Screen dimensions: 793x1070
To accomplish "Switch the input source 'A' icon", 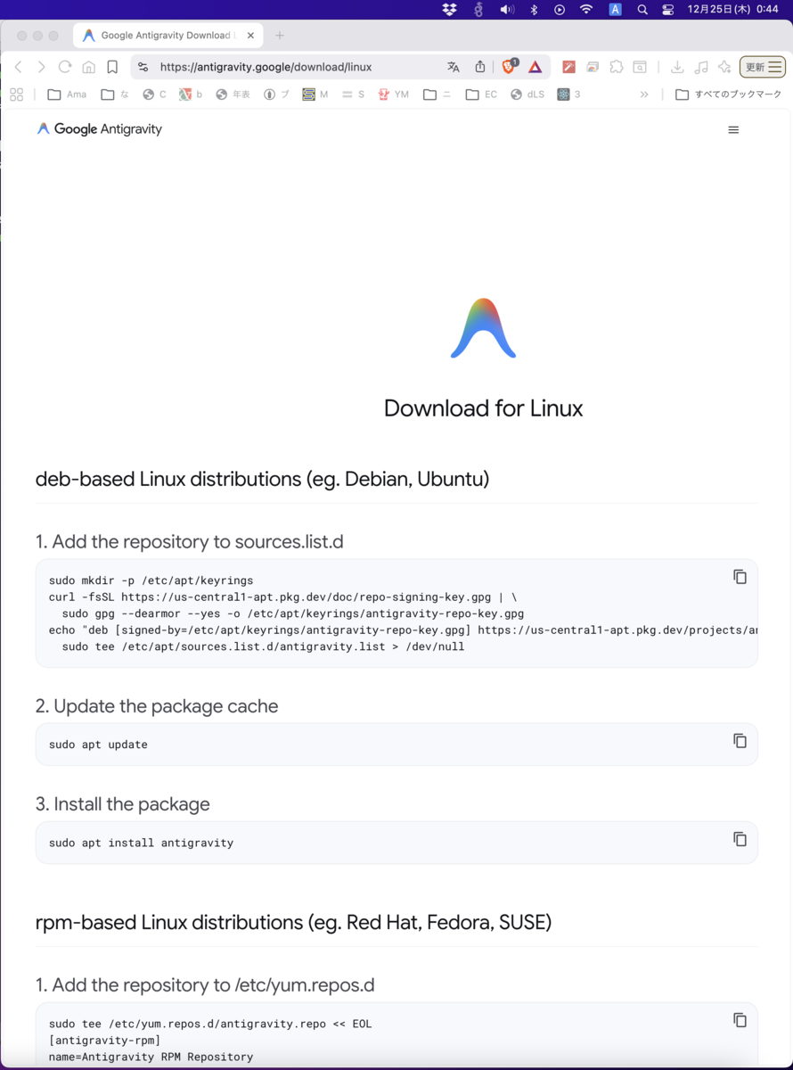I will 615,10.
